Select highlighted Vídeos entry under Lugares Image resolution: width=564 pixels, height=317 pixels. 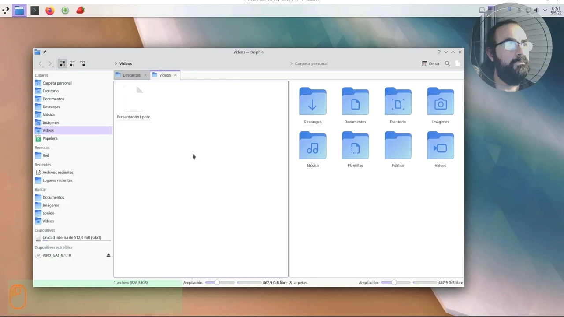tap(73, 131)
